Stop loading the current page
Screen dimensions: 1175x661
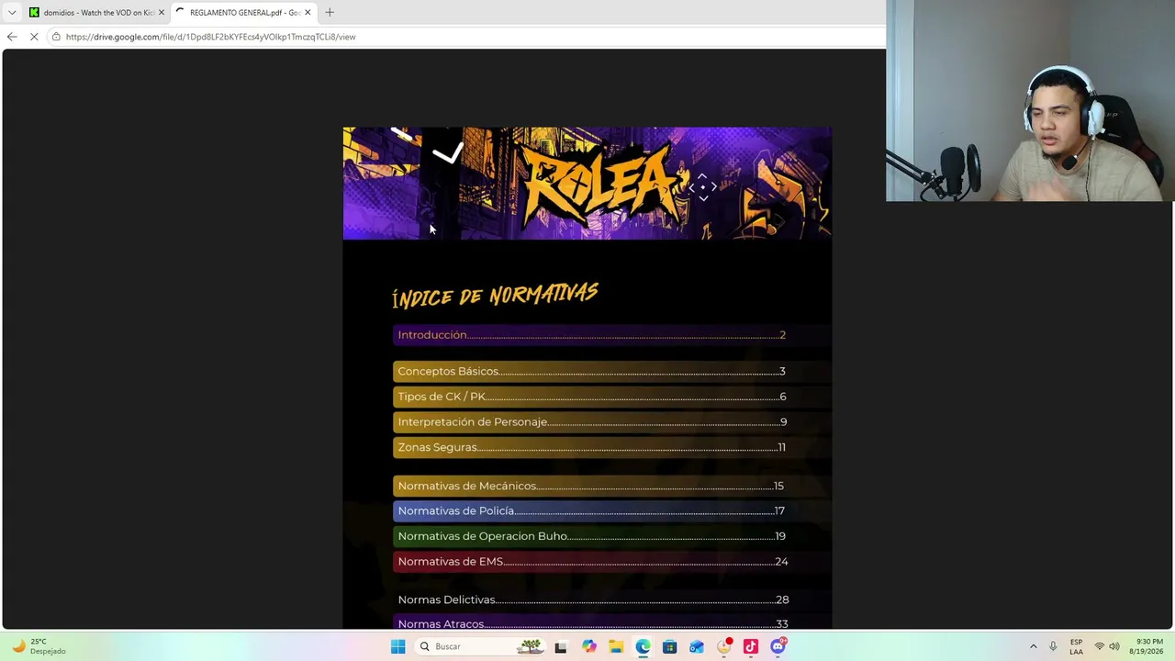pyautogui.click(x=34, y=37)
